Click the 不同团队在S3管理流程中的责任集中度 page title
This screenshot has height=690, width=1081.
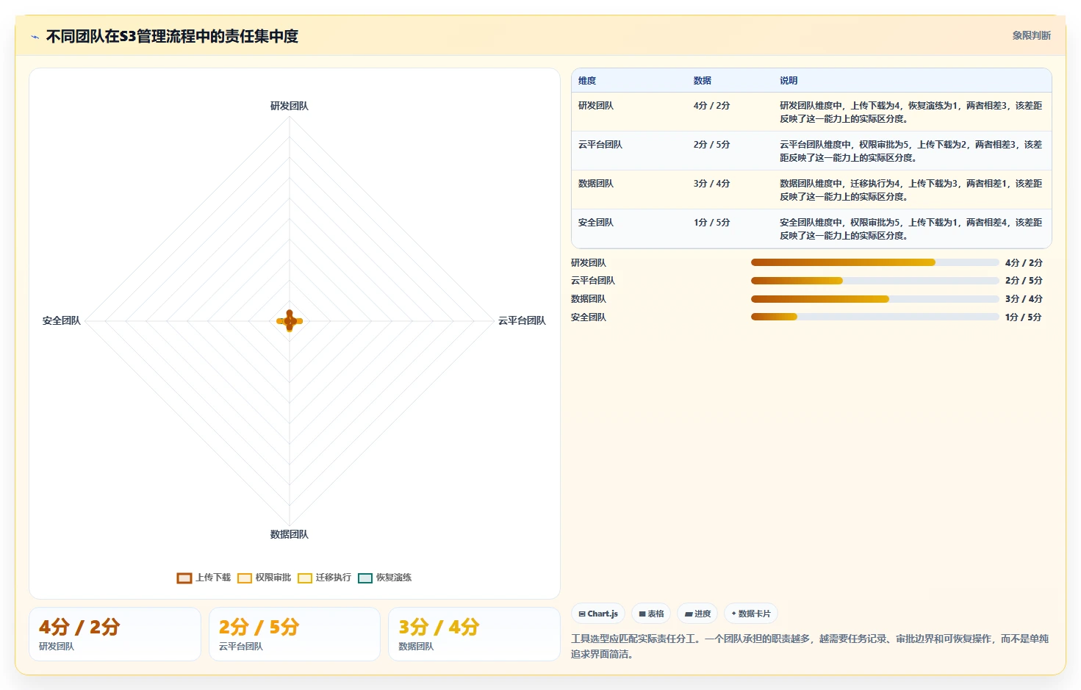[172, 36]
